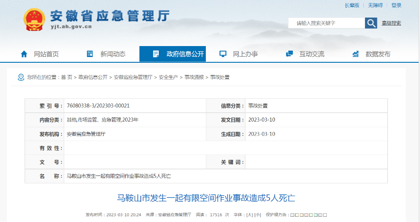Click the monitor icon beside 网上办事
420x222 pixels.
coord(223,54)
